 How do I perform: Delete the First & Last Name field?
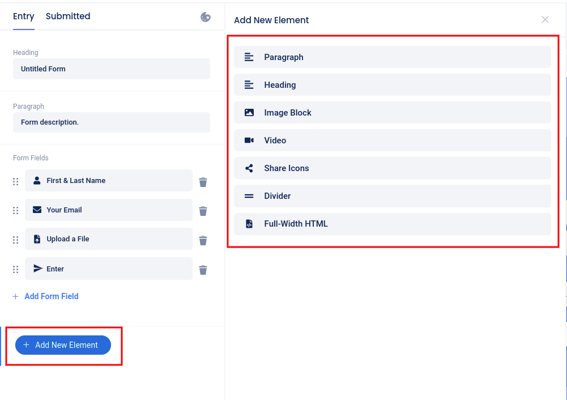(x=203, y=182)
